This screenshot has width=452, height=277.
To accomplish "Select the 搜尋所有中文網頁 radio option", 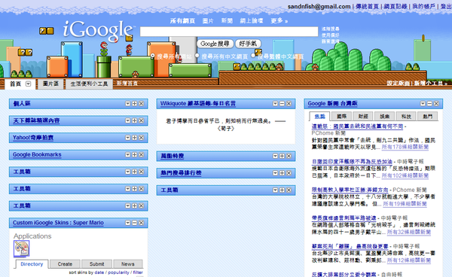I will coord(197,56).
